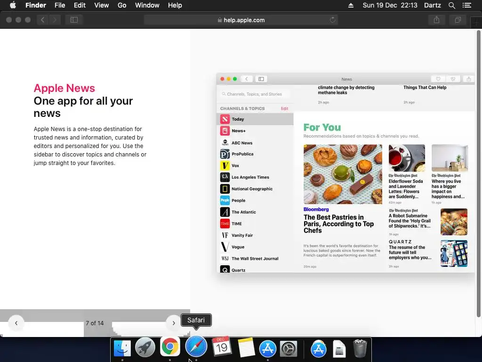This screenshot has height=362, width=482.
Task: Open the Help menu
Action: coord(175,5)
